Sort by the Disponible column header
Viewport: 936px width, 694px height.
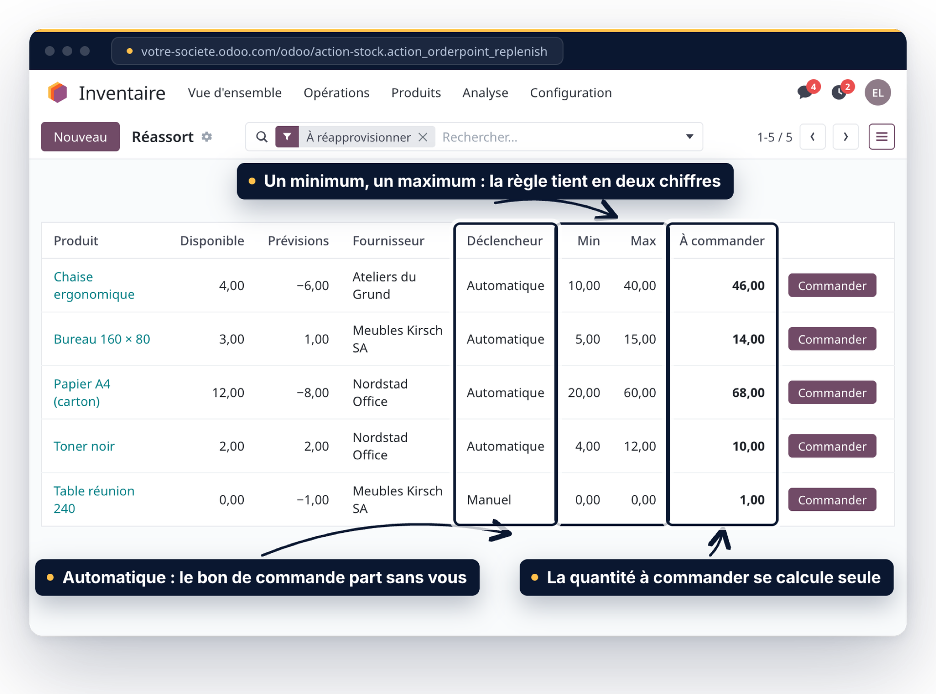click(212, 241)
